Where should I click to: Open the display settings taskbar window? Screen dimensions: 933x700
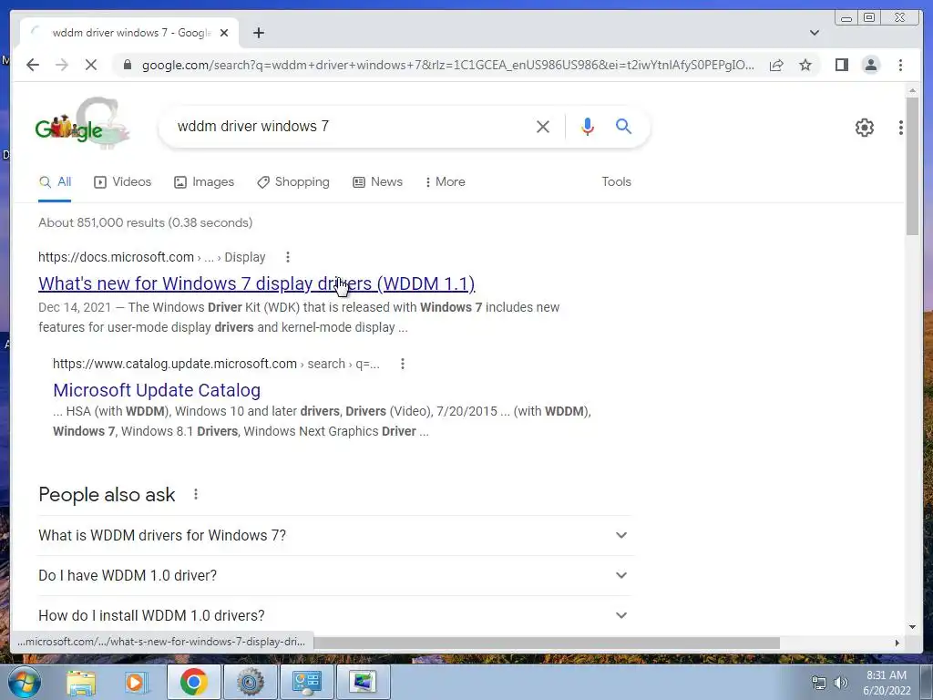[363, 682]
